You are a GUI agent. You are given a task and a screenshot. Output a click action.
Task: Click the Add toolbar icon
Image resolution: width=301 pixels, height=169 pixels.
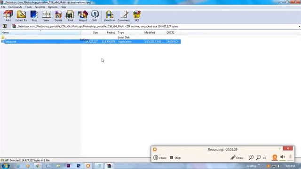[x=8, y=16]
